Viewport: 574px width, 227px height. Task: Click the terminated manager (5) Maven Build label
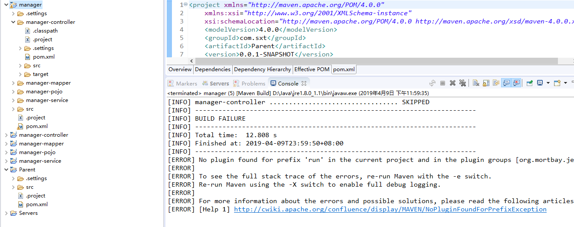tap(298, 93)
